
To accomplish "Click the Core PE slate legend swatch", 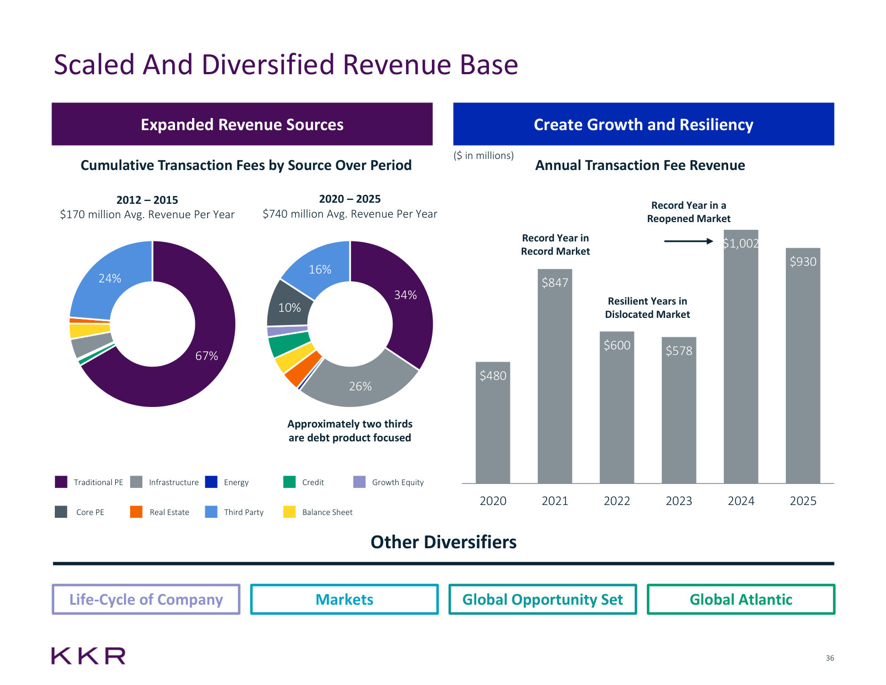I will [61, 512].
